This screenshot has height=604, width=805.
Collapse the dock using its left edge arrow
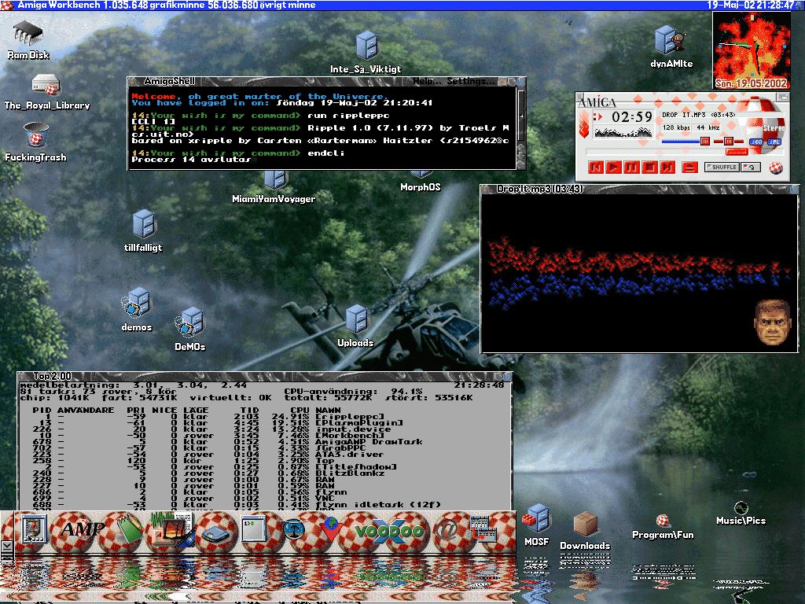point(6,545)
